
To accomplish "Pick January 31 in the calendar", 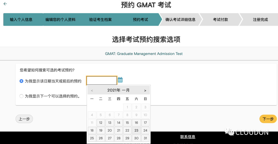I will pos(145,138).
